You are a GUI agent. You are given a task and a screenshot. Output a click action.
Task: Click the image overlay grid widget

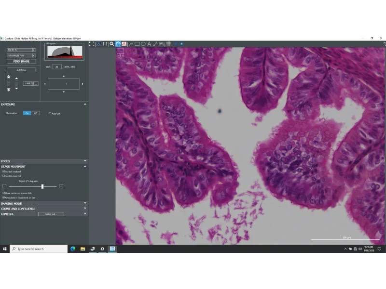pos(120,53)
